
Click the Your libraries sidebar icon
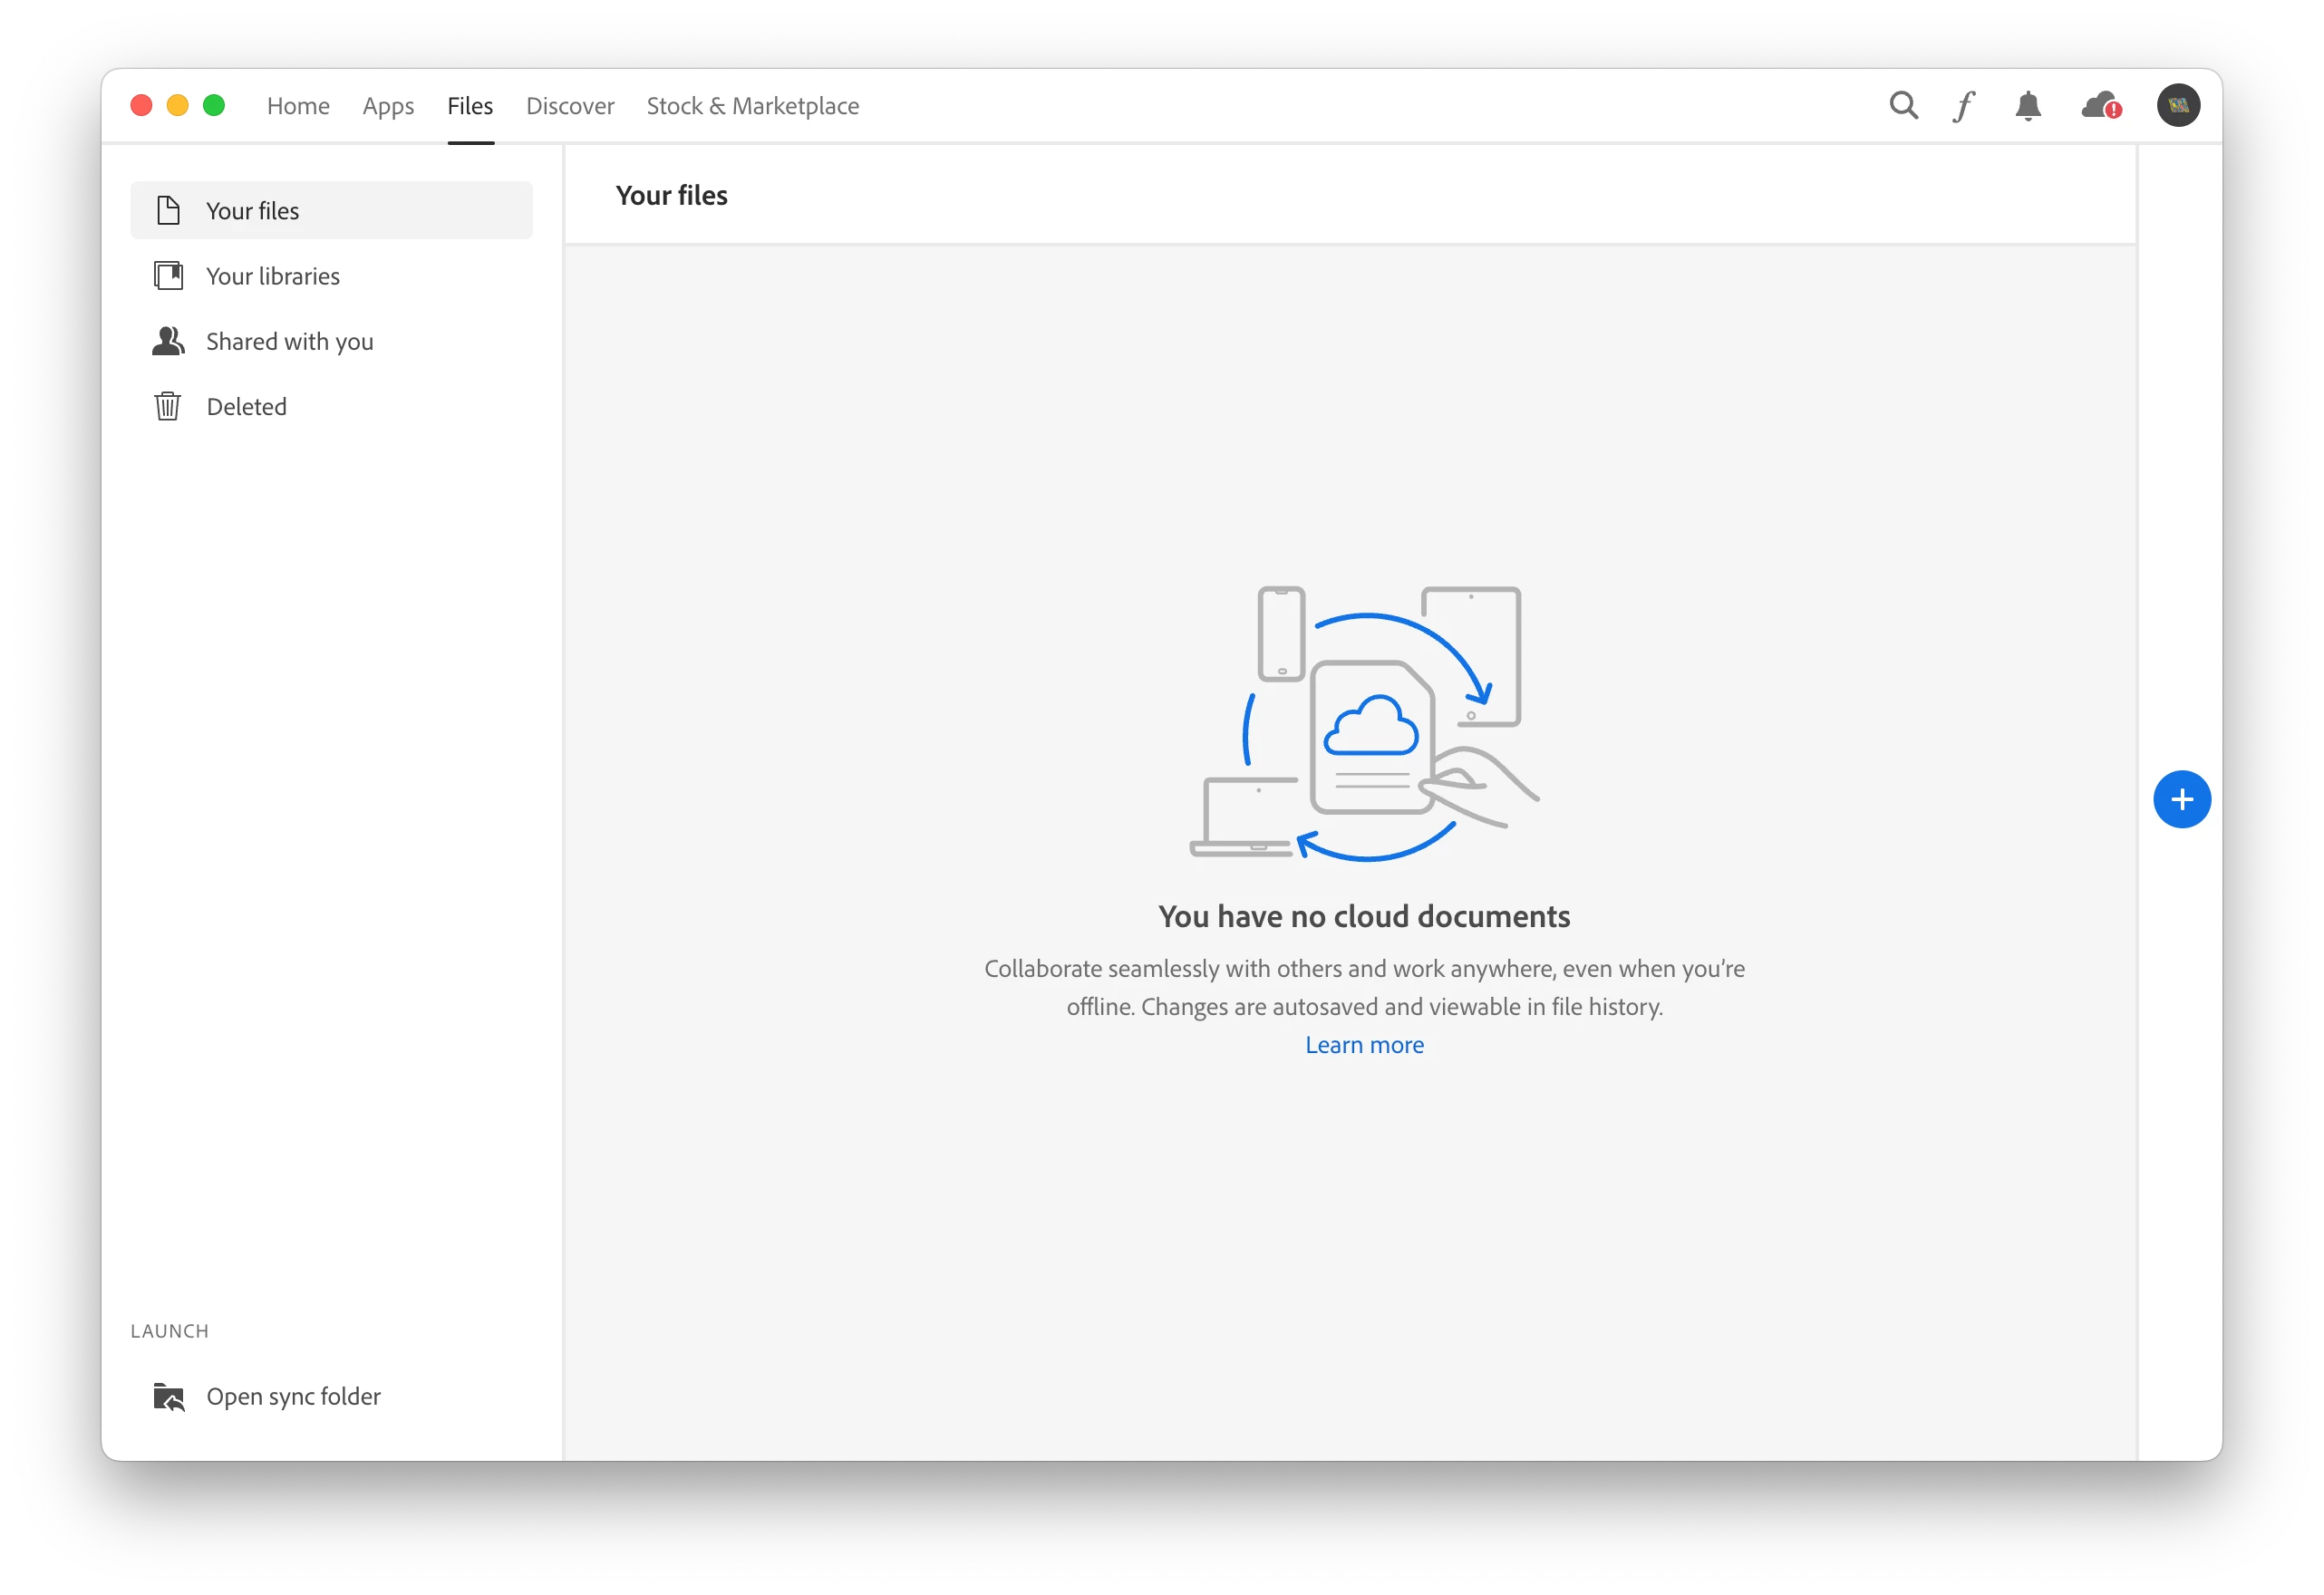[168, 276]
